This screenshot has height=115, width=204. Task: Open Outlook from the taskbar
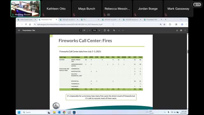pyautogui.click(x=59, y=112)
